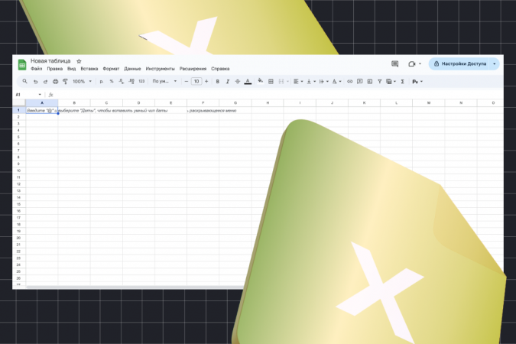Toggle italic text formatting

point(228,81)
